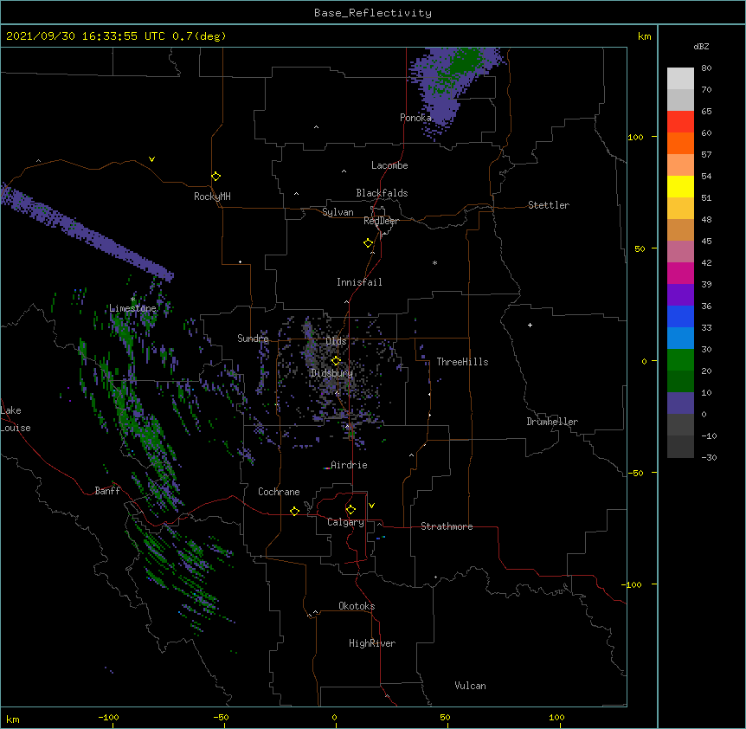Click the Stettler city label

(549, 205)
